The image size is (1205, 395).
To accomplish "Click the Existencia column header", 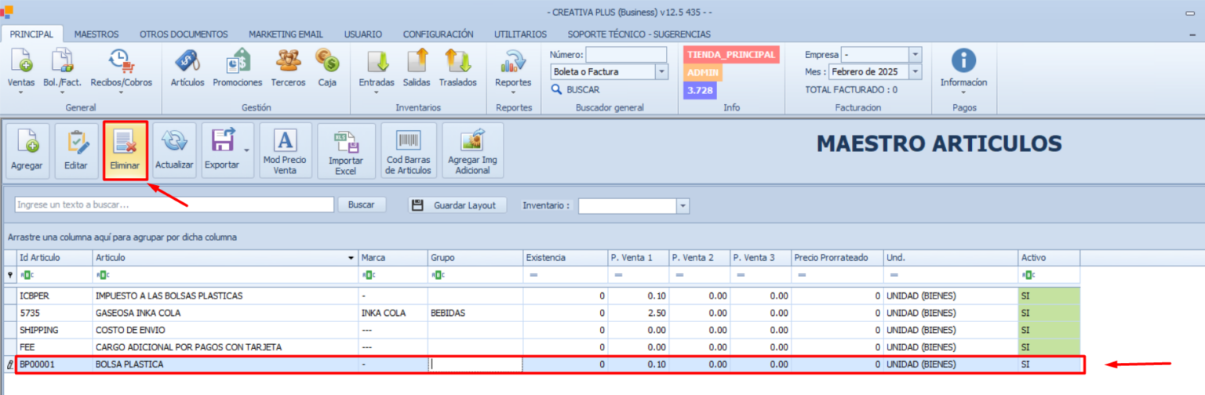I will (x=565, y=258).
